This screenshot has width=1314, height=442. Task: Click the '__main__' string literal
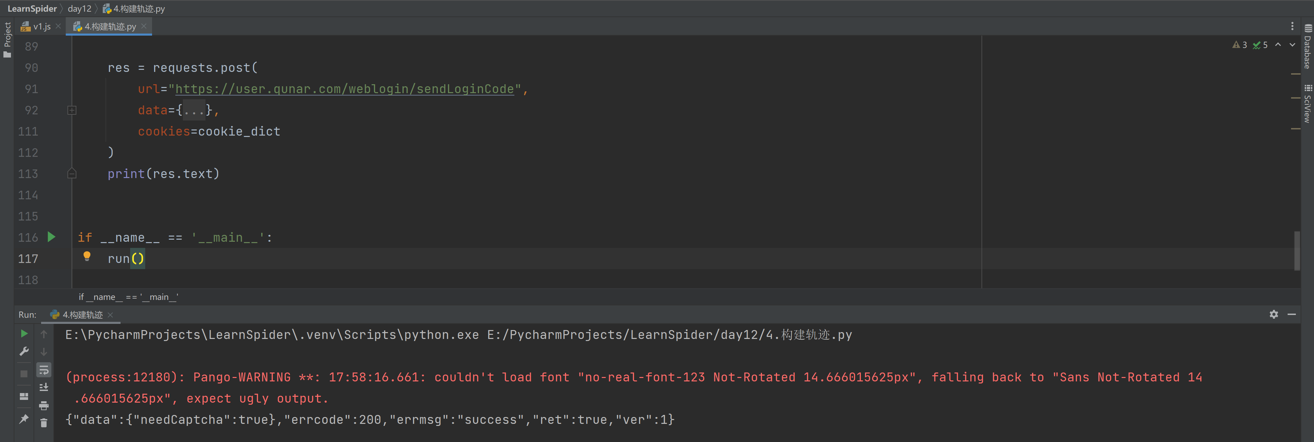(227, 238)
